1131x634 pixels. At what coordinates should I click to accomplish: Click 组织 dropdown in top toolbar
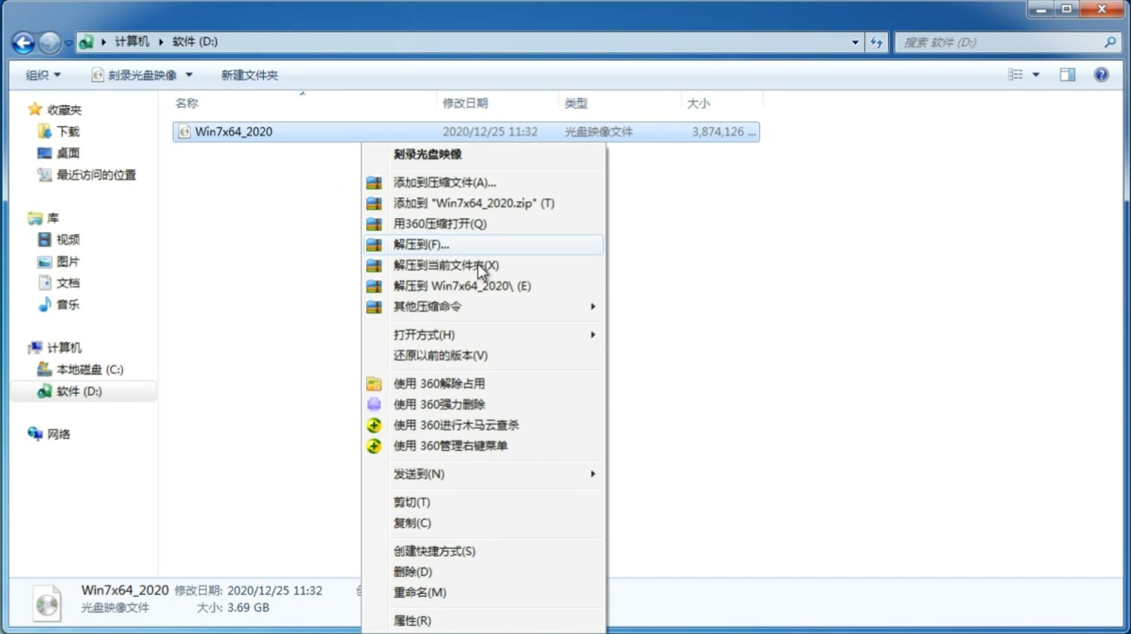pyautogui.click(x=43, y=75)
